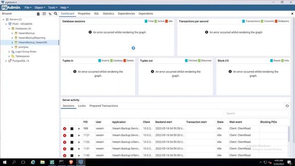Switch to the SQL tab

96,13
